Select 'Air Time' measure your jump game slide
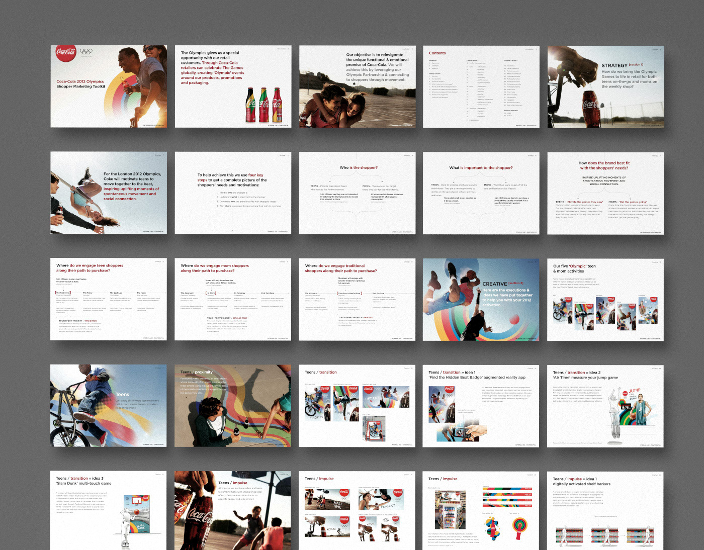The width and height of the screenshot is (704, 550). pos(605,406)
